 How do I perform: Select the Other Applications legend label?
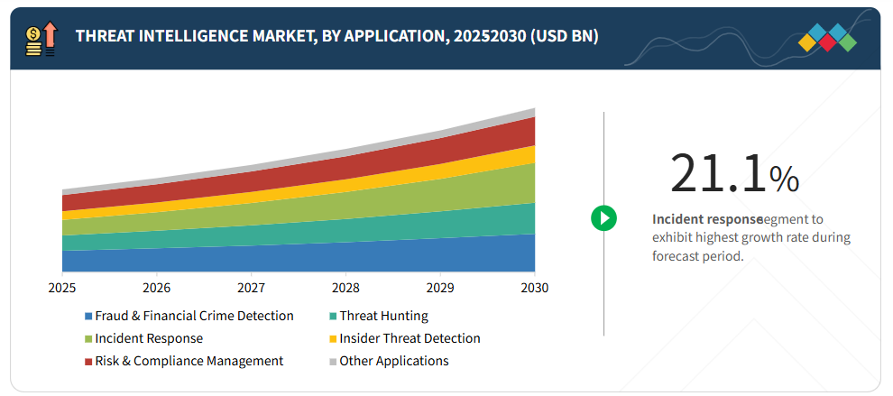pyautogui.click(x=393, y=361)
